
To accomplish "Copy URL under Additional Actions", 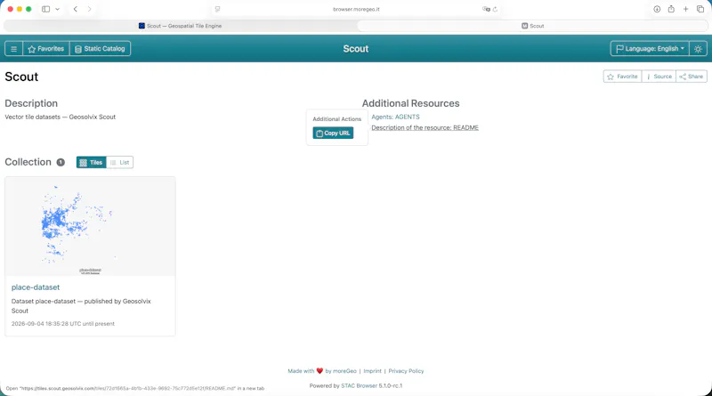I will coord(333,133).
